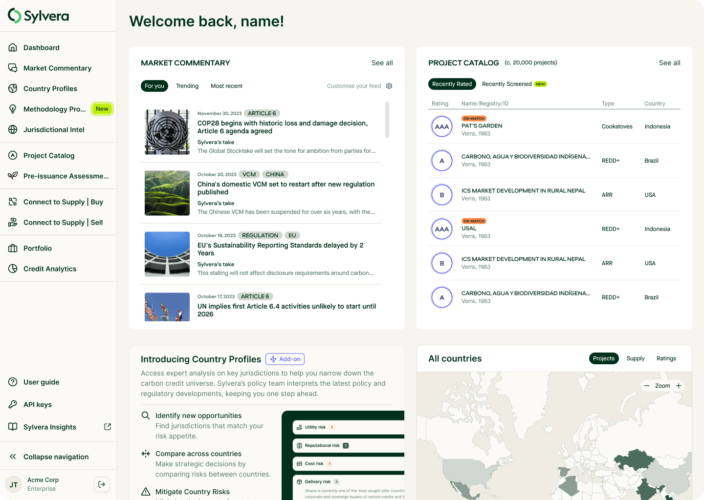
Task: Click Country Profiles globe icon
Action: 13,88
